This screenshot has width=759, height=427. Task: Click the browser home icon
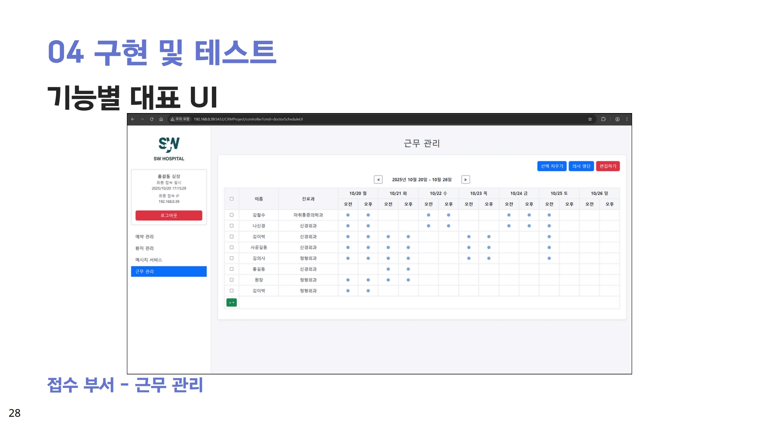[x=161, y=119]
